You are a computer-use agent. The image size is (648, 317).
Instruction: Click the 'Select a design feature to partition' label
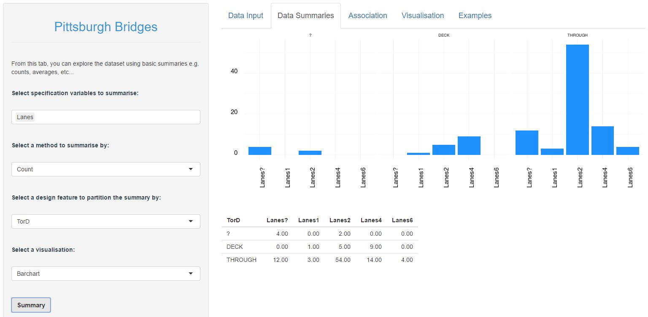(x=86, y=197)
